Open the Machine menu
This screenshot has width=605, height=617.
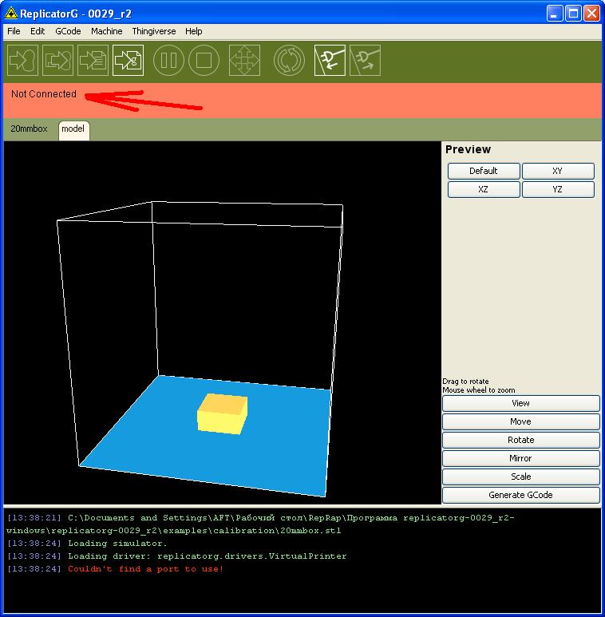tap(107, 31)
